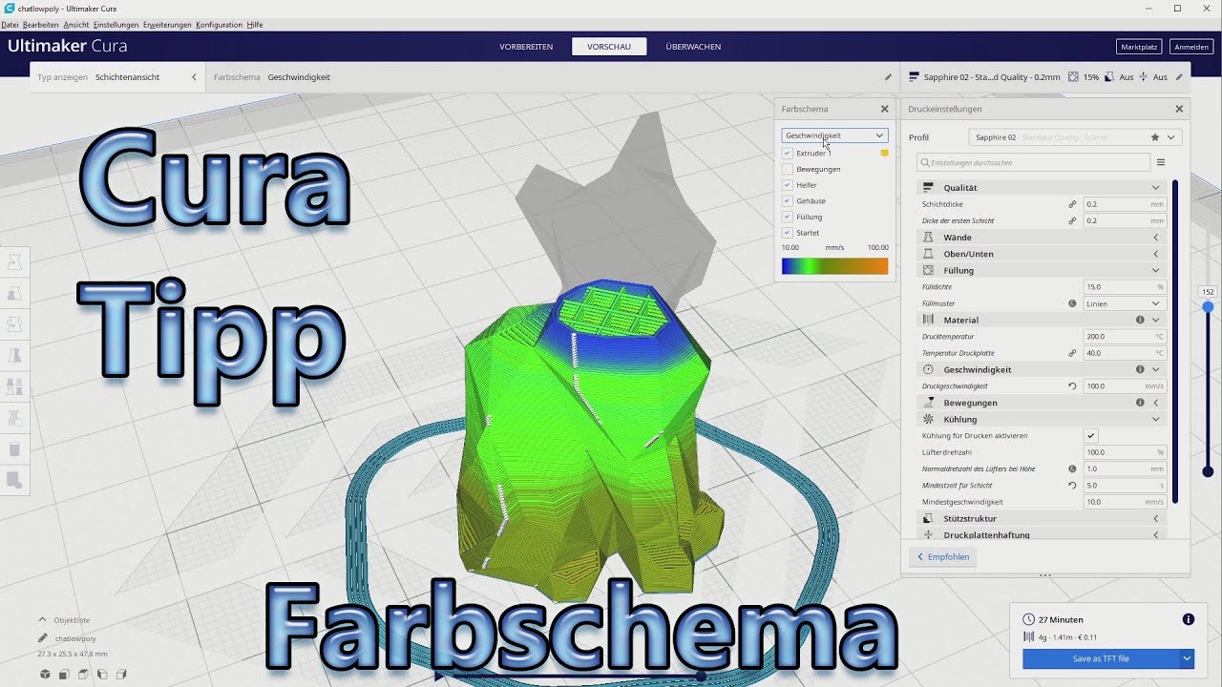Click Save as TFT file
Screen dimensions: 1222x687
[1101, 658]
